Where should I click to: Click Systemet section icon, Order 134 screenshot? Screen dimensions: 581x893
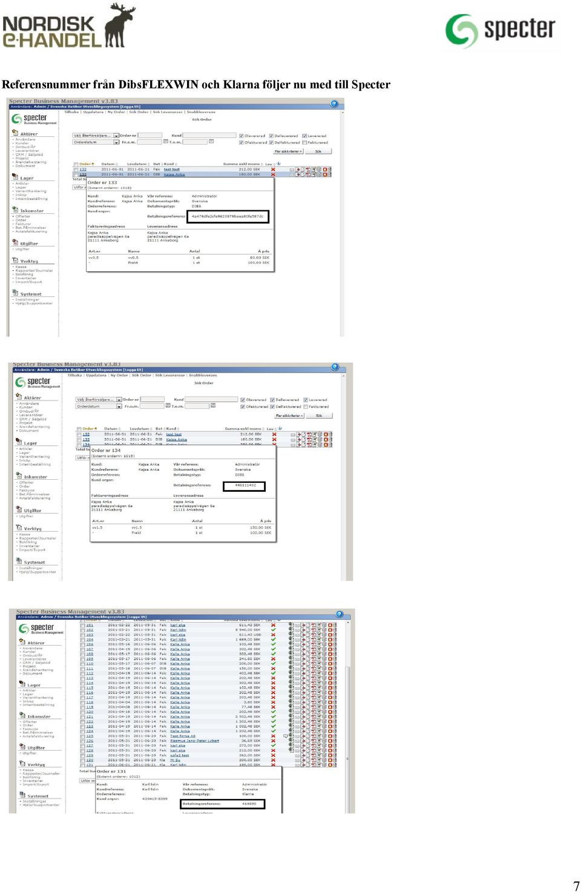coord(19,562)
